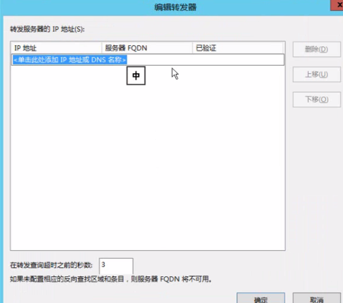Cancel the dialog with 取消
The image size is (343, 303).
(316, 299)
